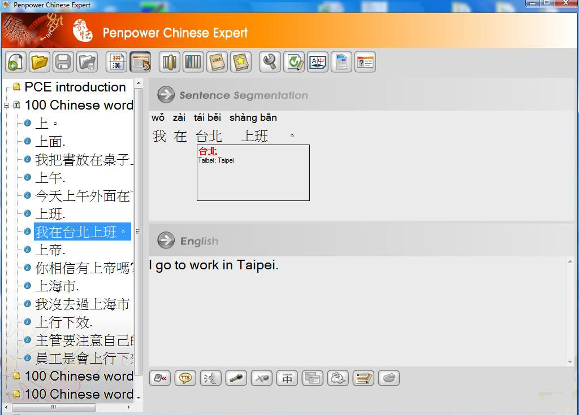Viewport: 579px width, 415px height.
Task: Click the pinyin label tái běi
Action: tap(207, 117)
